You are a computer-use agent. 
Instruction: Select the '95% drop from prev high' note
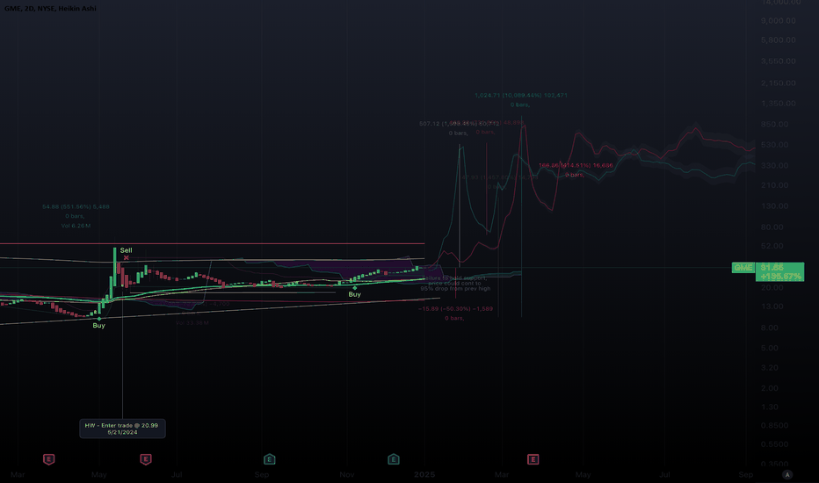(455, 289)
